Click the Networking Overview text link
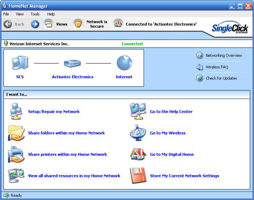 [224, 56]
